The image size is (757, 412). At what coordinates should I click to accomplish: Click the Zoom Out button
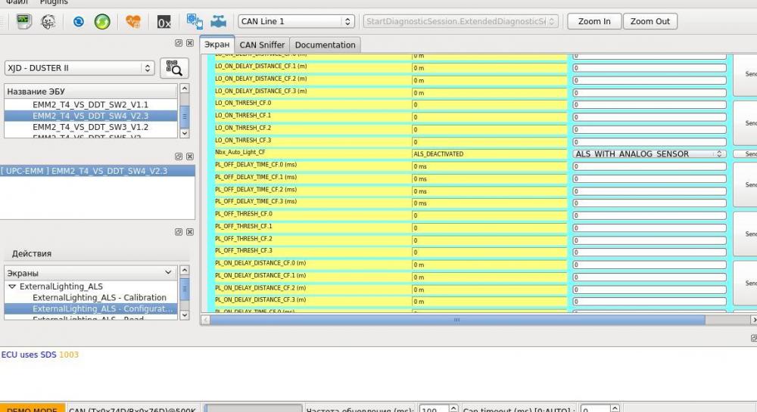(650, 21)
